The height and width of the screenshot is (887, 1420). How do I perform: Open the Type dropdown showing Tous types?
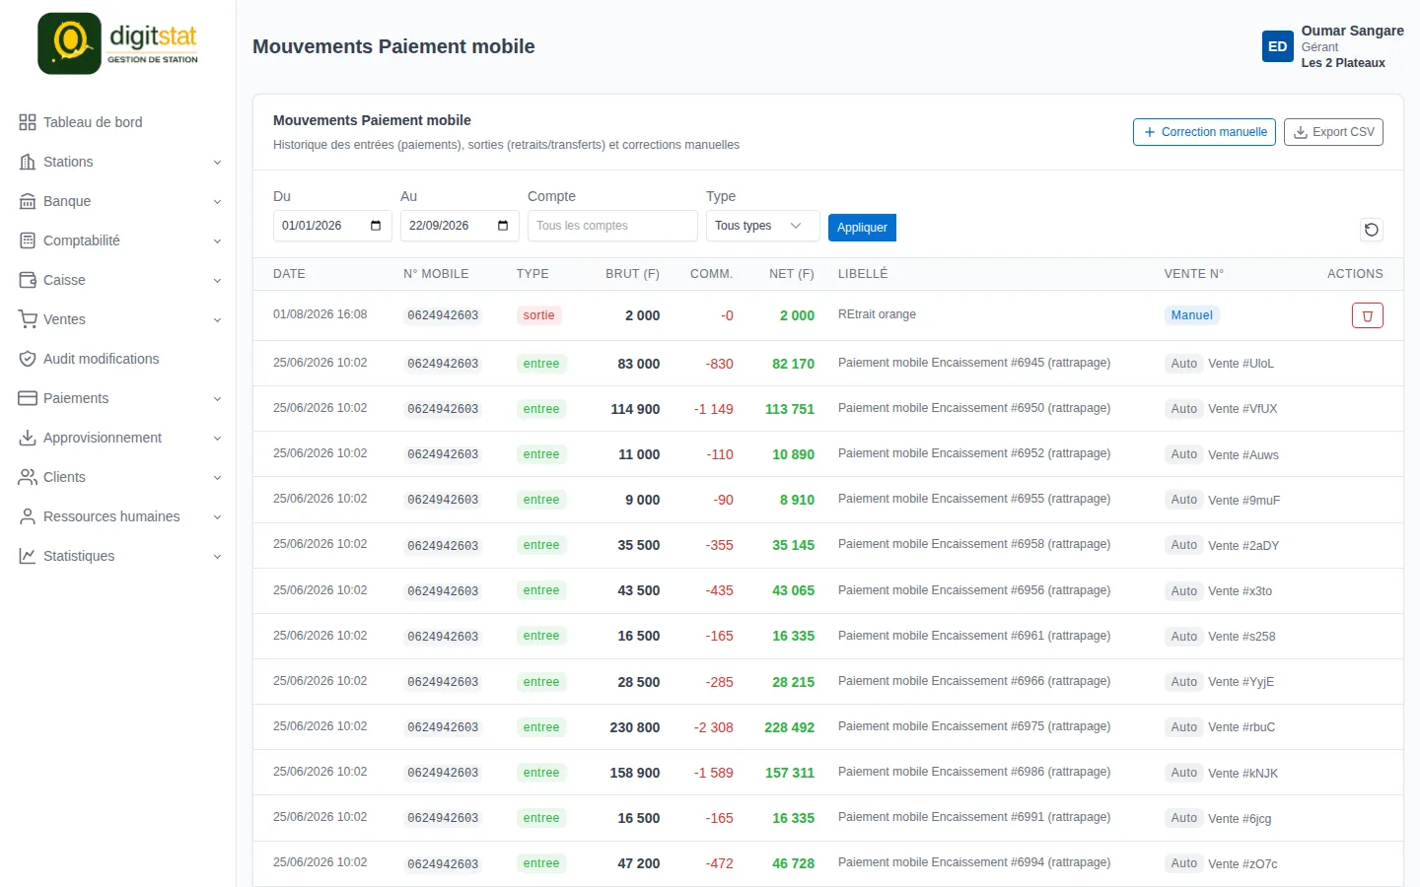pyautogui.click(x=762, y=226)
